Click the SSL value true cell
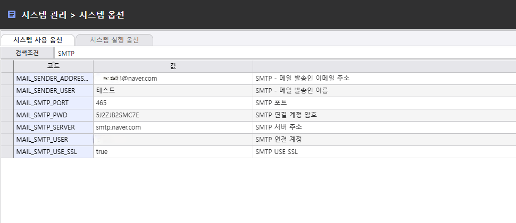 tap(173, 151)
